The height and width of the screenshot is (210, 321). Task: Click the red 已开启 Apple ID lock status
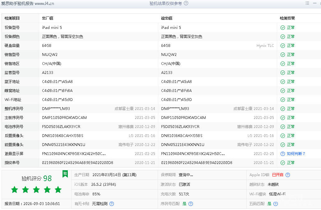(x=277, y=175)
